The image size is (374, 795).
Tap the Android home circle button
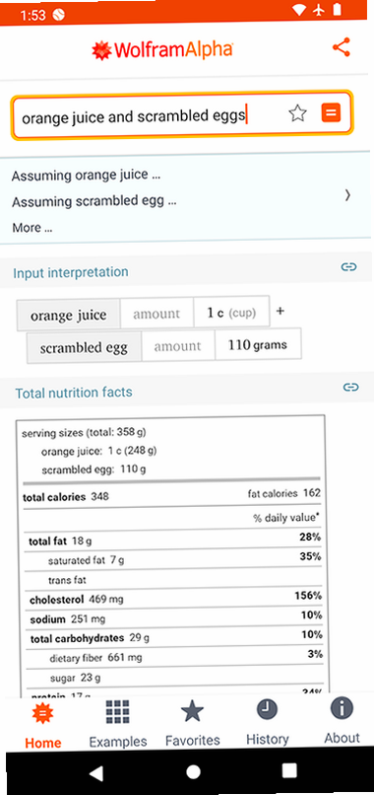[x=193, y=771]
